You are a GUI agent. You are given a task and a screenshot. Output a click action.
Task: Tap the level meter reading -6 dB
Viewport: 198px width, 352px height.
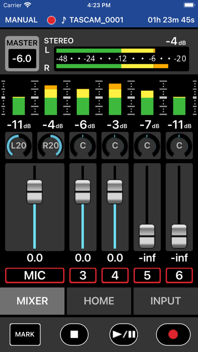click(x=83, y=102)
